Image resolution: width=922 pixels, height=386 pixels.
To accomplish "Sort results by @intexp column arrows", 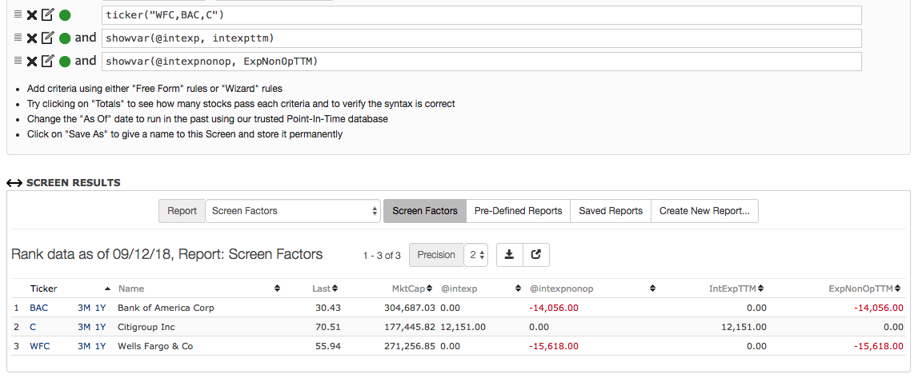I will (x=518, y=289).
